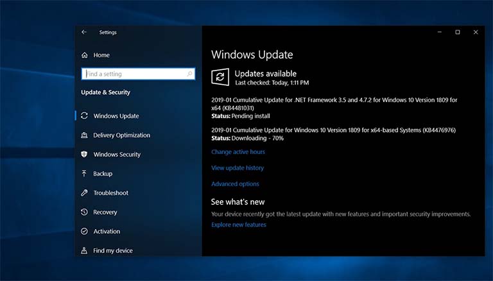Open the Backup section
The height and width of the screenshot is (281, 493).
103,173
